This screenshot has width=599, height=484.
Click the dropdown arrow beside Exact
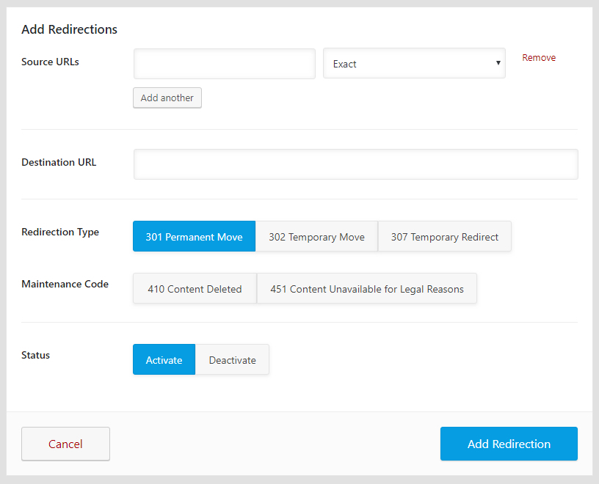(x=498, y=63)
